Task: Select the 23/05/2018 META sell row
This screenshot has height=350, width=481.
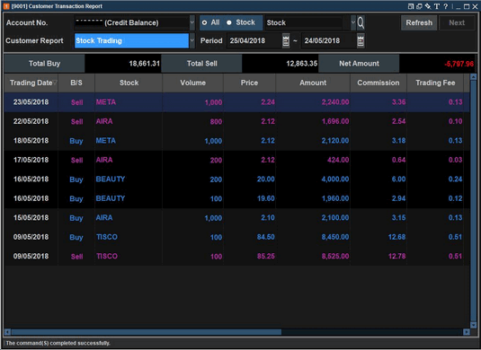Action: [236, 102]
